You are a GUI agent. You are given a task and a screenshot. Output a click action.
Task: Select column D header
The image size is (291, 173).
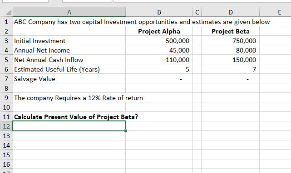coord(230,12)
